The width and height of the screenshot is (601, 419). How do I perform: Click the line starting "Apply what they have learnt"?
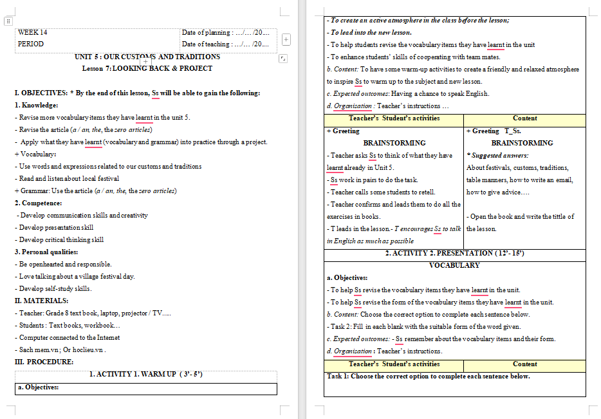coord(141,142)
